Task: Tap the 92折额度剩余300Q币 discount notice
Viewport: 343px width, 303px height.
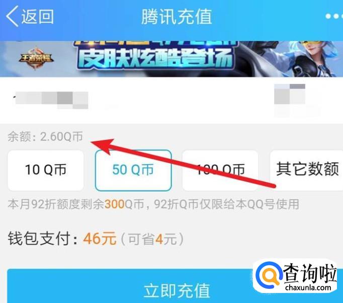Action: point(153,204)
